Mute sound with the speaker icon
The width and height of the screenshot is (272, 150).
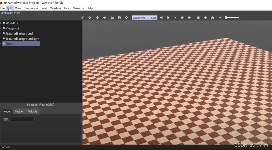220,18
